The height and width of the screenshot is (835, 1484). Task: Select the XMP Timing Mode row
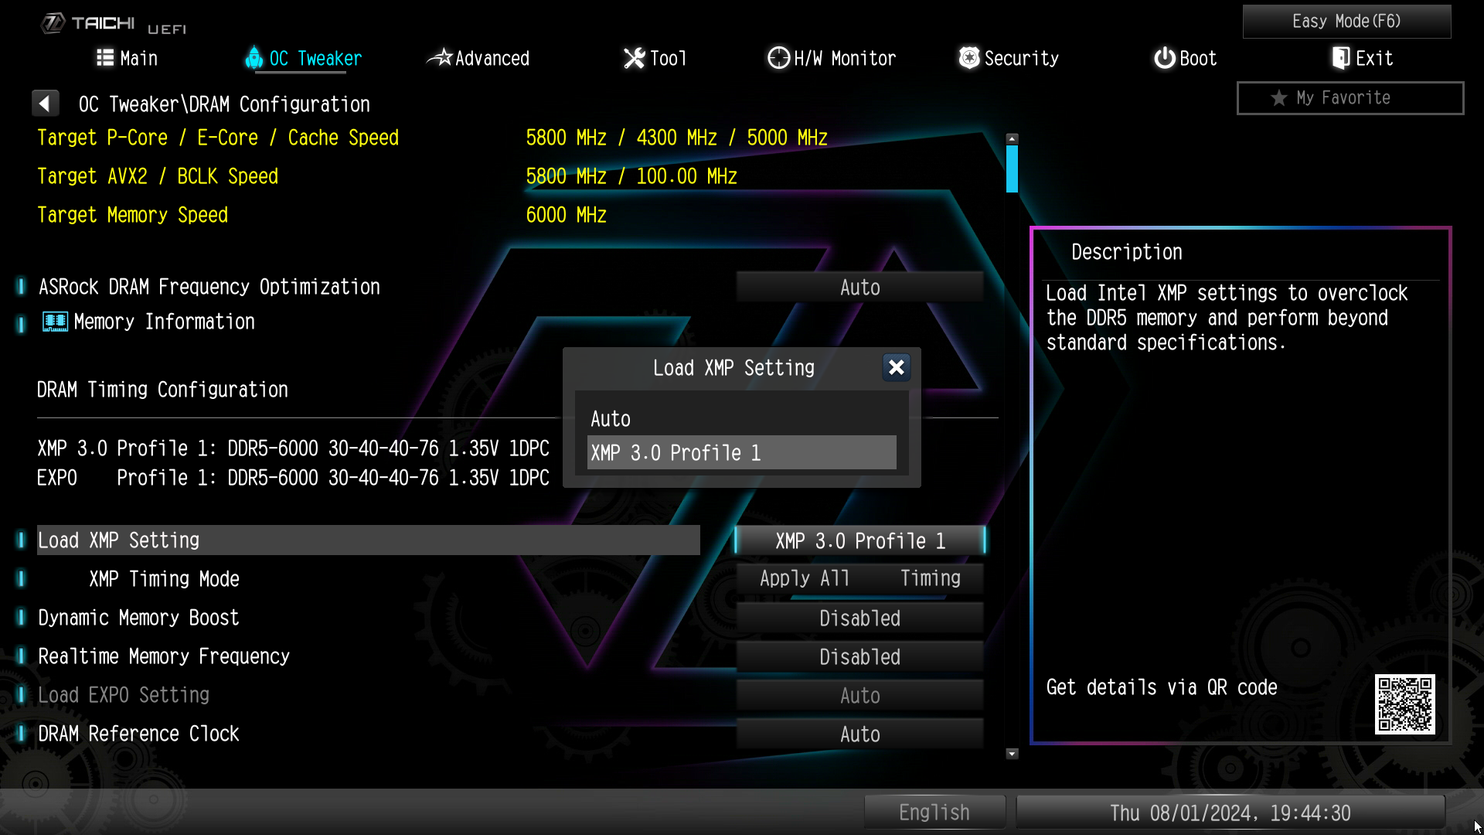368,579
